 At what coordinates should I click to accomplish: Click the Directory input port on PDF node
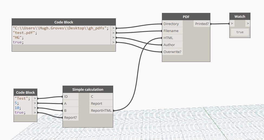[172, 24]
